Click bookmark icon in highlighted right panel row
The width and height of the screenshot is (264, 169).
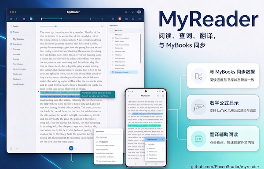pyautogui.click(x=113, y=72)
